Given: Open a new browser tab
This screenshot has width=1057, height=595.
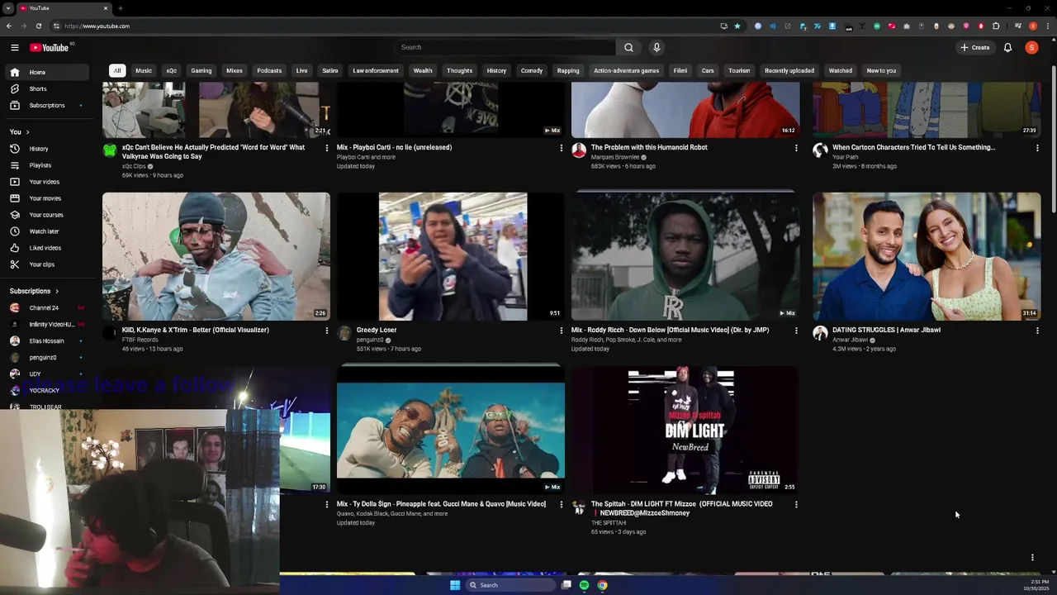Looking at the screenshot, I should tap(120, 8).
